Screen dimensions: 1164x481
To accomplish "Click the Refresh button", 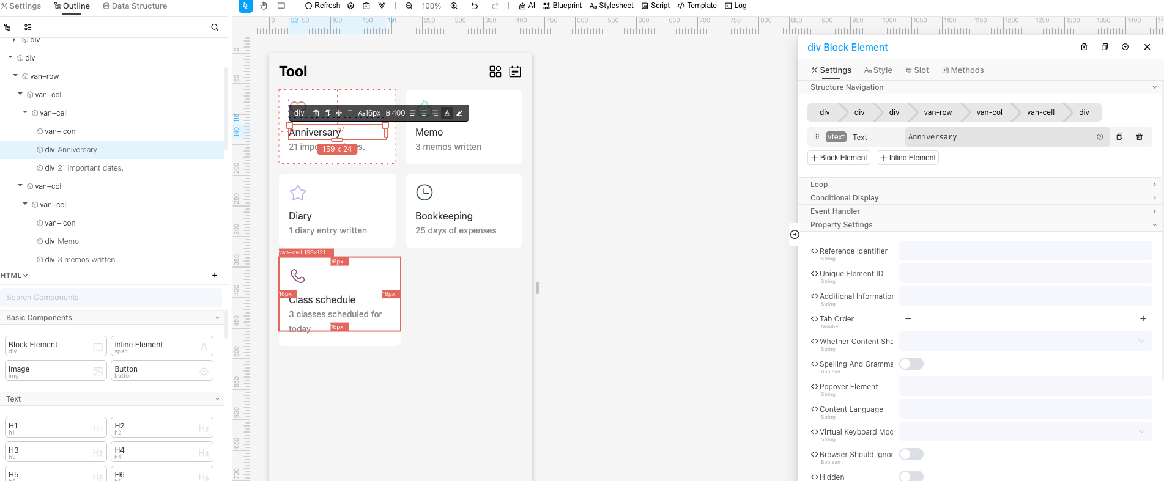I will coord(322,6).
